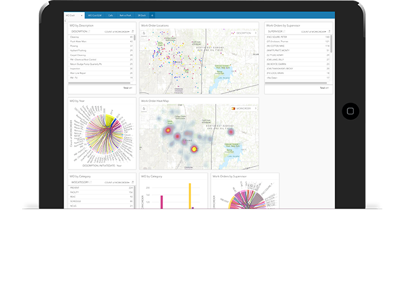The image size is (404, 287).
Task: Click home button on Work Order Locations map
Action: (143, 33)
